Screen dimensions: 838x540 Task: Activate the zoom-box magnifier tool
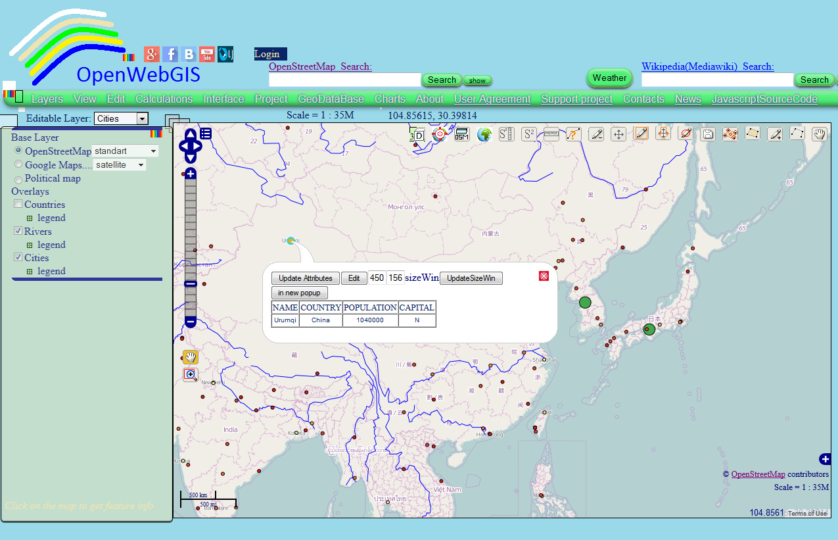(191, 375)
